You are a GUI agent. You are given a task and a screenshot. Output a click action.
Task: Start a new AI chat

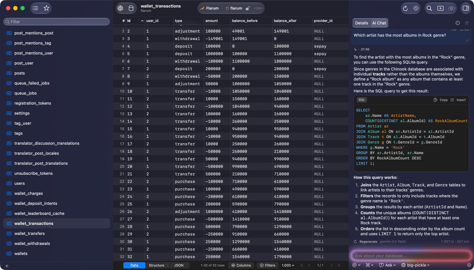click(x=467, y=23)
